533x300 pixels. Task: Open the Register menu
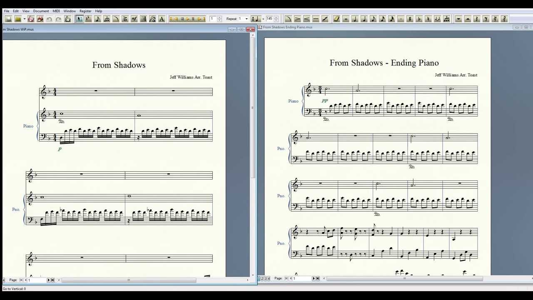tap(85, 11)
